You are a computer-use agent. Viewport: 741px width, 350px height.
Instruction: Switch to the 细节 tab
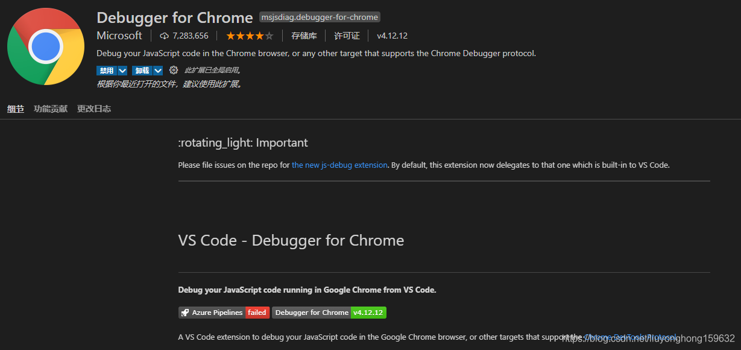point(16,109)
